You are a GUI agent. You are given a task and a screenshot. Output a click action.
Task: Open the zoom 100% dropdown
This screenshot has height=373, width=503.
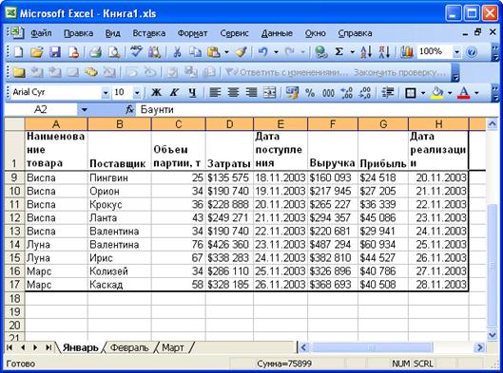[456, 52]
